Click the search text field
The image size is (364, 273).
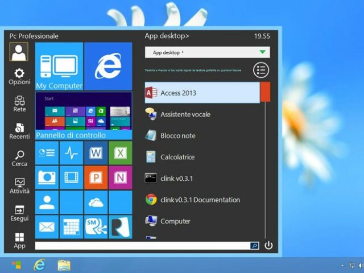pyautogui.click(x=142, y=246)
